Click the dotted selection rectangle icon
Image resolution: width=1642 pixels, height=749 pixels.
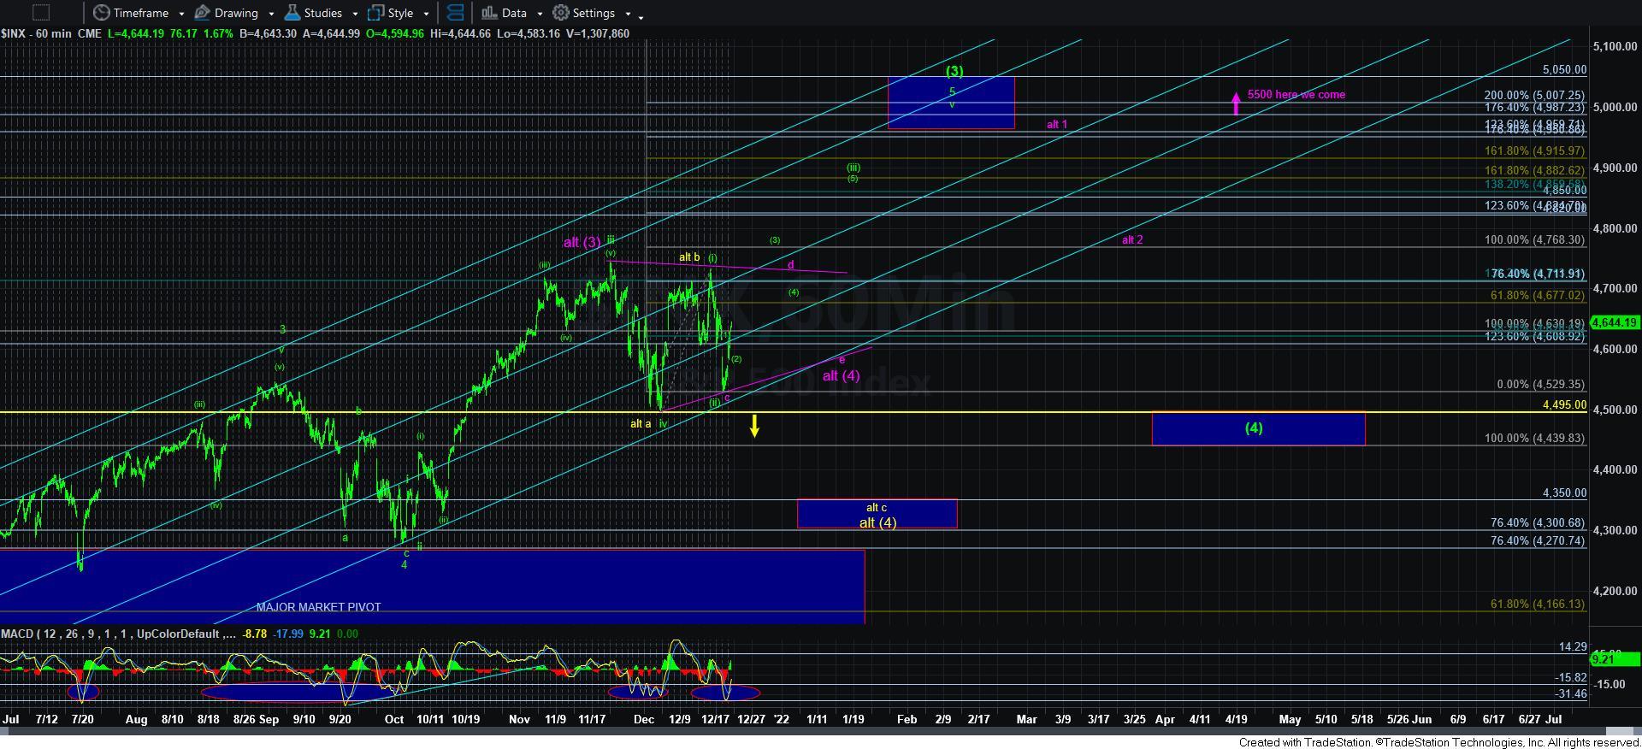[40, 13]
